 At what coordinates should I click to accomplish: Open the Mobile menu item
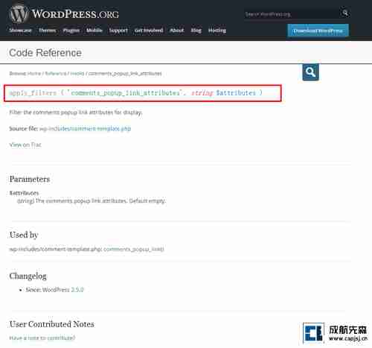tap(94, 31)
